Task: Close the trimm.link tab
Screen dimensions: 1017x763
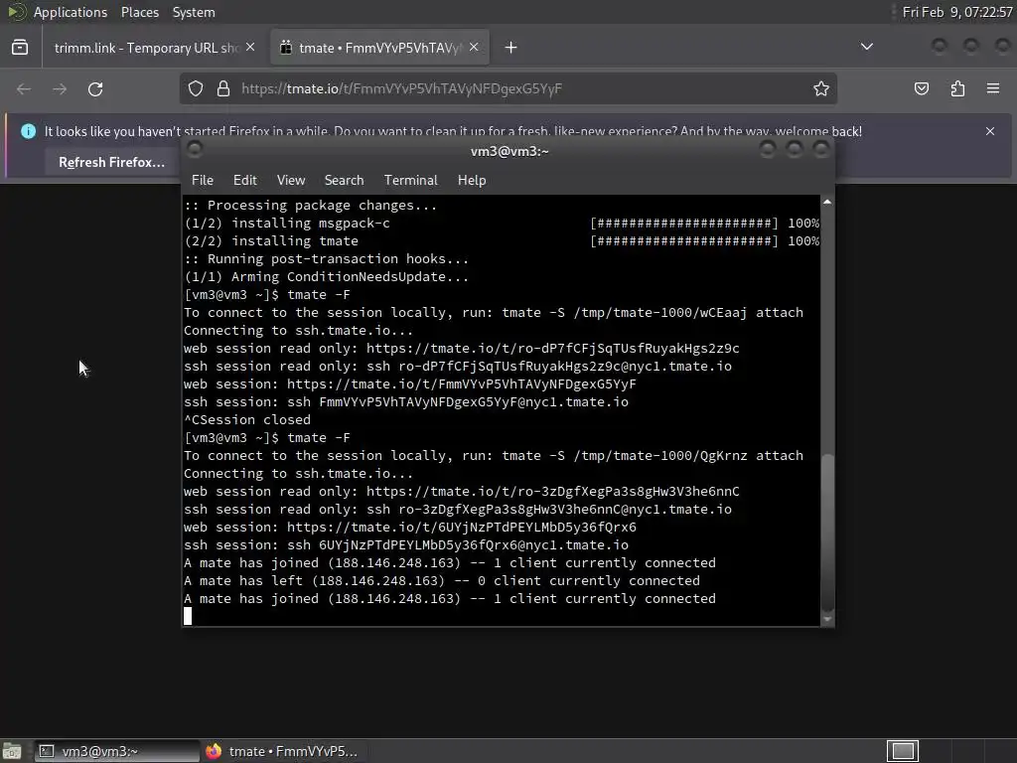Action: click(x=250, y=48)
